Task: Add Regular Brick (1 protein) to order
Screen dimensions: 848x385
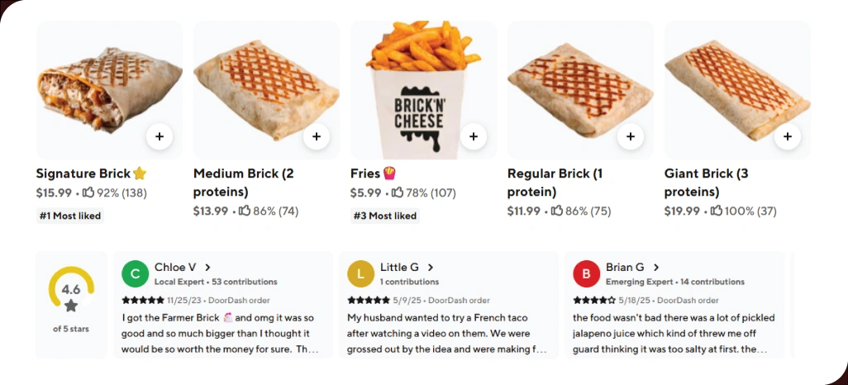Action: pyautogui.click(x=631, y=136)
